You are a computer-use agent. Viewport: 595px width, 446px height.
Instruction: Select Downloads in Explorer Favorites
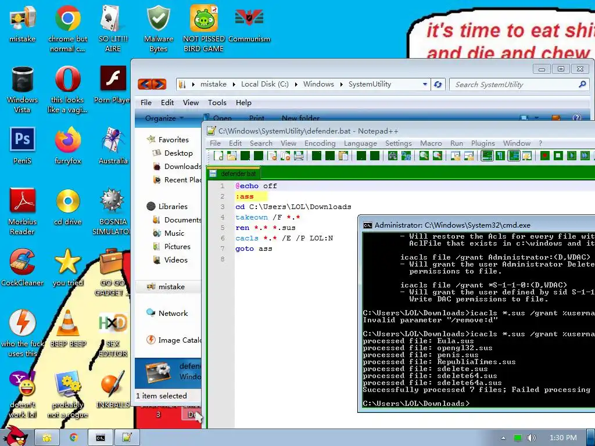click(x=177, y=166)
